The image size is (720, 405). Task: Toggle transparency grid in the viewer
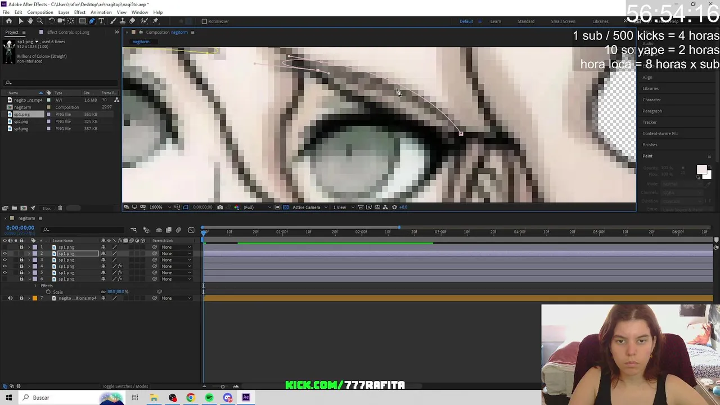click(x=286, y=207)
